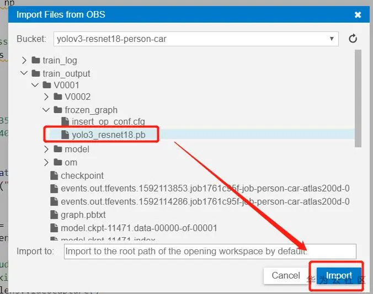This screenshot has width=373, height=294.
Task: Click the V0002 folder icon
Action: [x=58, y=97]
